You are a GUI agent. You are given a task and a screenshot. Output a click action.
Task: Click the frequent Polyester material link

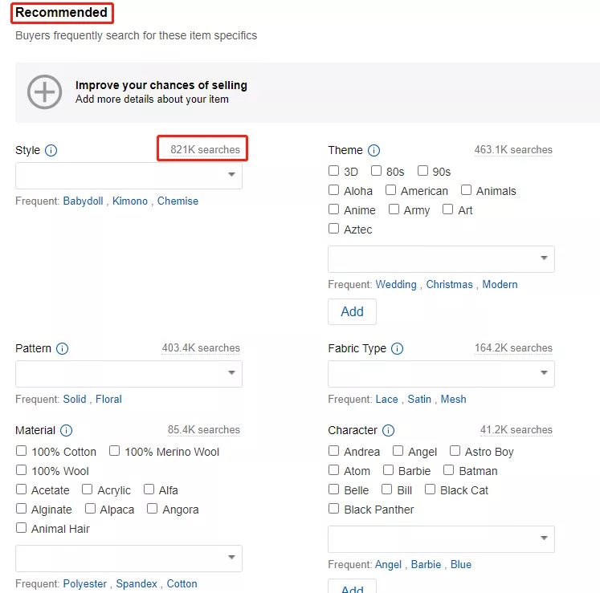click(x=84, y=584)
